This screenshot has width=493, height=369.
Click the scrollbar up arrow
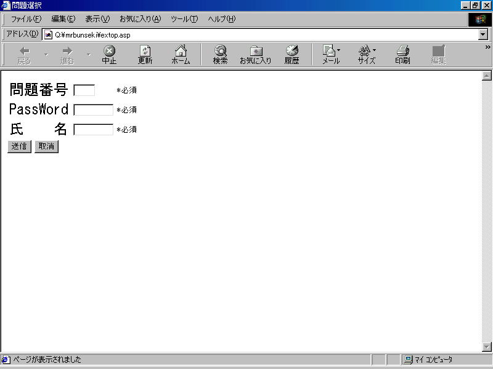point(487,76)
